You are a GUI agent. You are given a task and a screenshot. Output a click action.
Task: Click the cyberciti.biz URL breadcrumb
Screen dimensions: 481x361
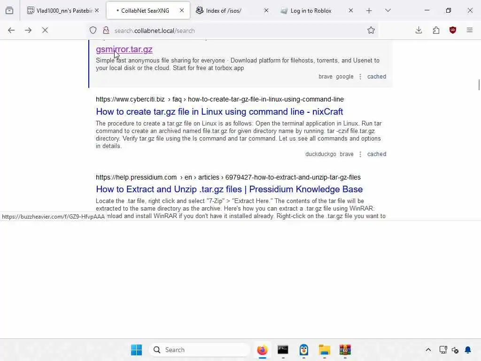tap(220, 100)
